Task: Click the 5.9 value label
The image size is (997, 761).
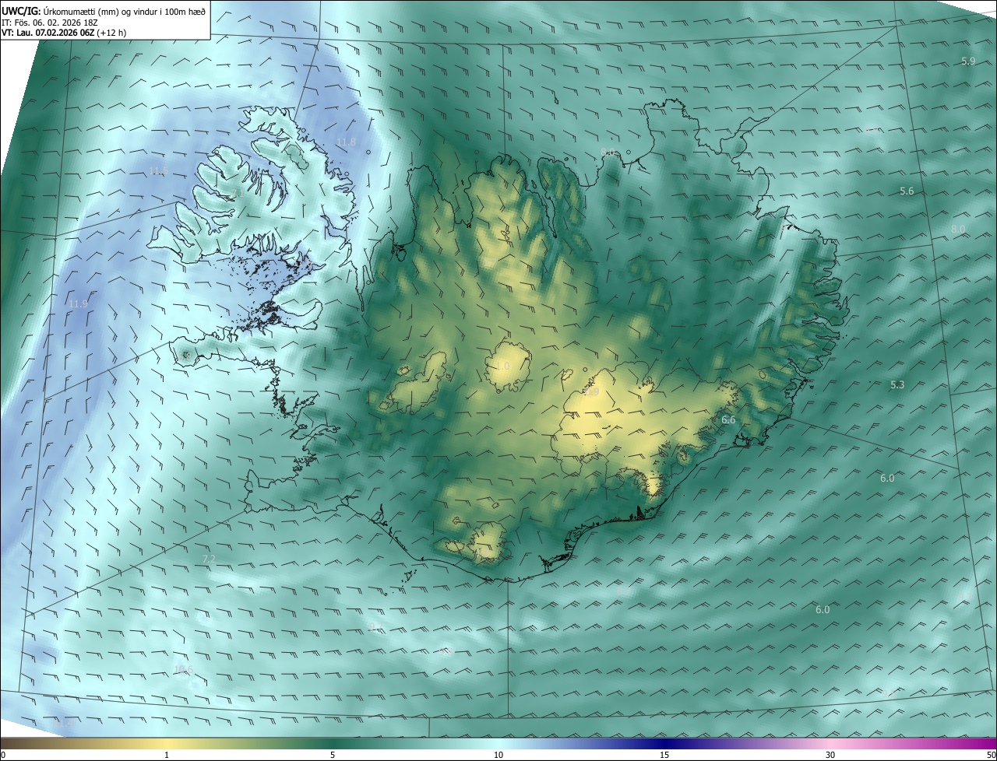Action: click(968, 61)
